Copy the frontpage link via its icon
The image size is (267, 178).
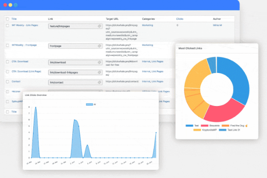(x=100, y=46)
